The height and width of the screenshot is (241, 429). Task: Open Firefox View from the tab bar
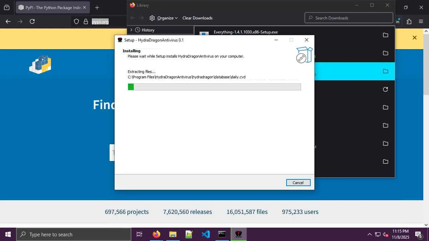pos(7,7)
